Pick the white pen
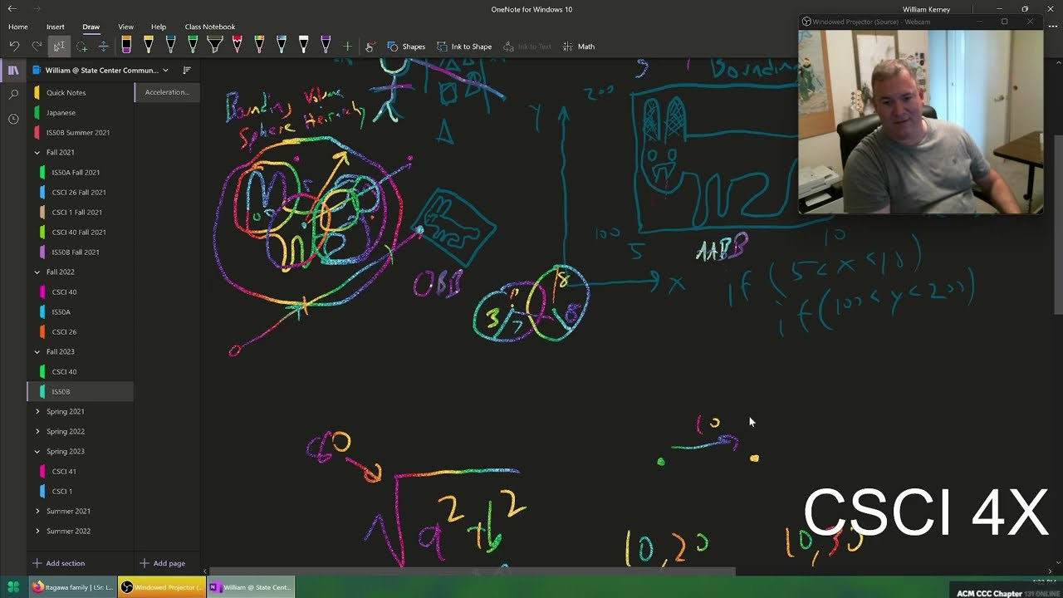 pyautogui.click(x=304, y=46)
